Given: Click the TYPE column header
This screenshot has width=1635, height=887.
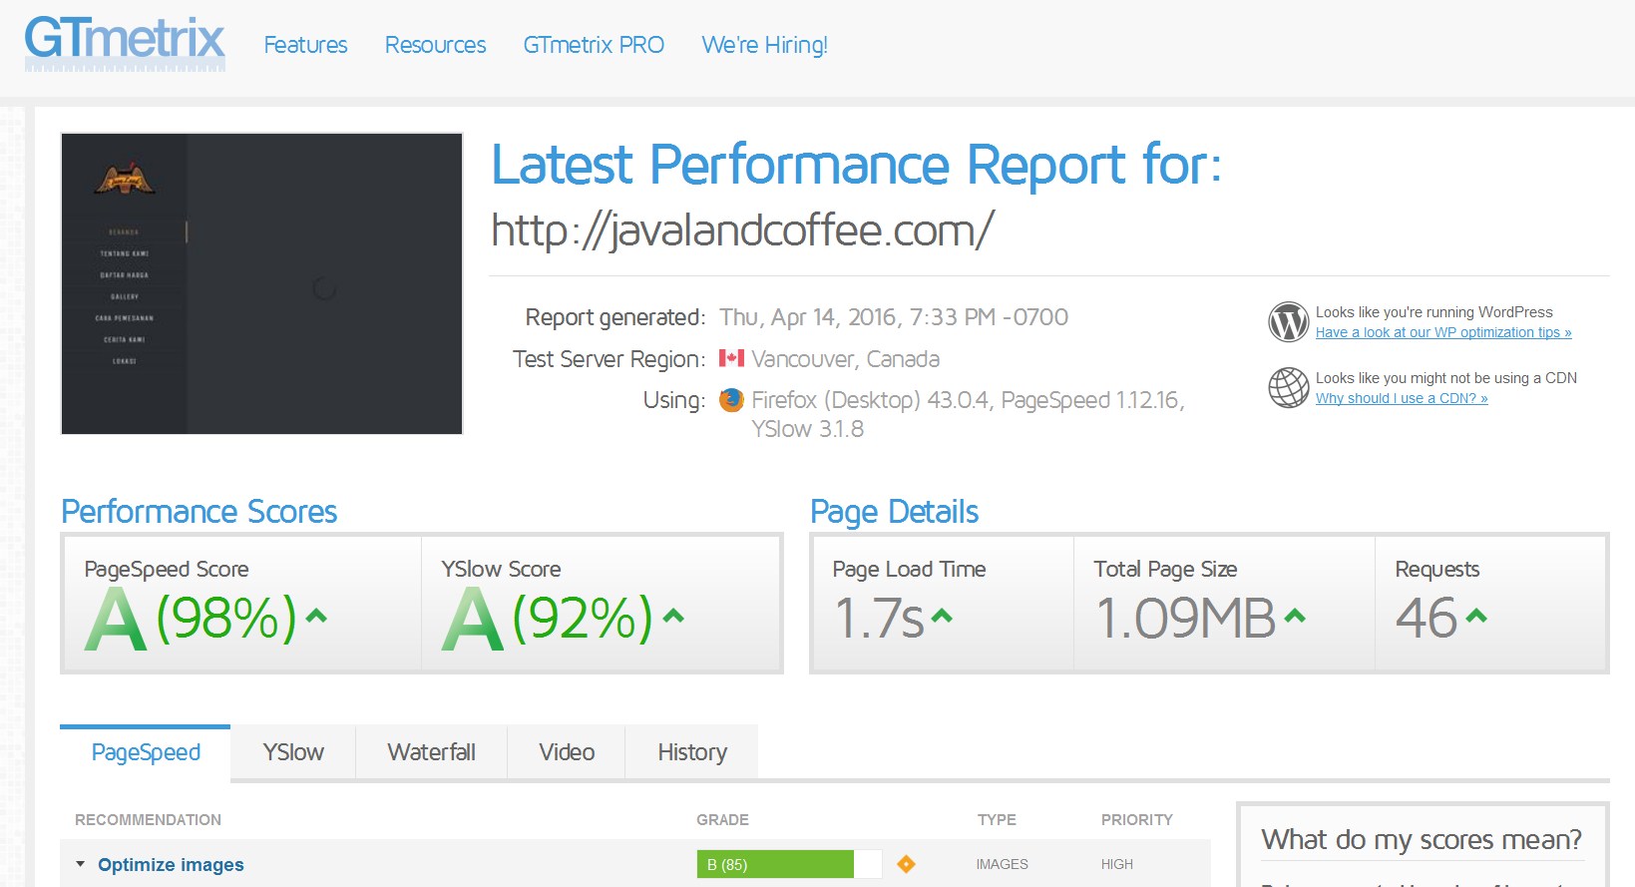Looking at the screenshot, I should click(x=997, y=819).
